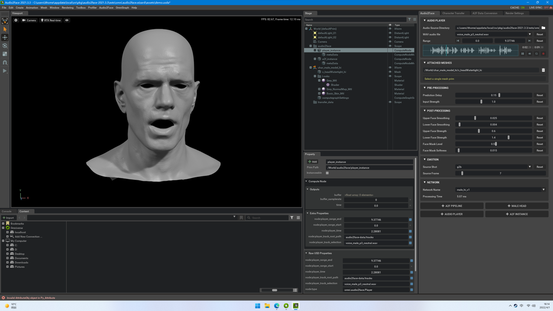Select the Move tool in left toolbar
This screenshot has height=311, width=553.
[5, 37]
